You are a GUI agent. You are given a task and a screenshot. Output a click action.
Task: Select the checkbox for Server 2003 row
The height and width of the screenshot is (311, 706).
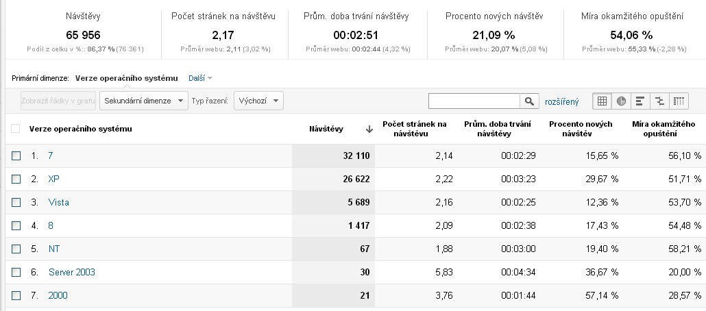point(16,272)
